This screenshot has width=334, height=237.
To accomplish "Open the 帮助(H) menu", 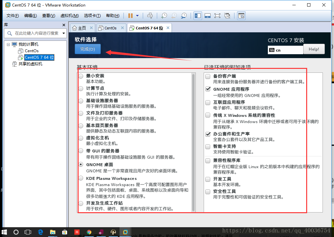I will (113, 15).
